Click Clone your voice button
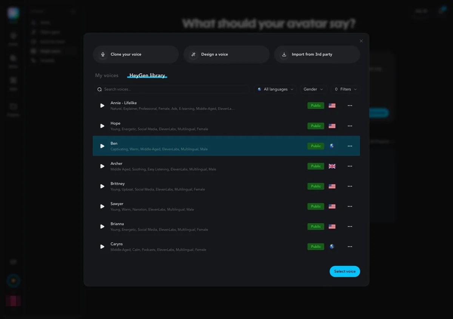The image size is (453, 319). tap(136, 54)
